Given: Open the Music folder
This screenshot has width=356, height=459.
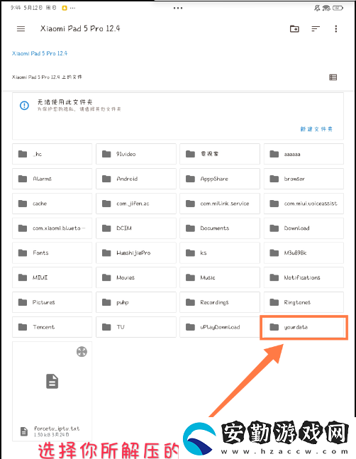Looking at the screenshot, I should click(220, 277).
